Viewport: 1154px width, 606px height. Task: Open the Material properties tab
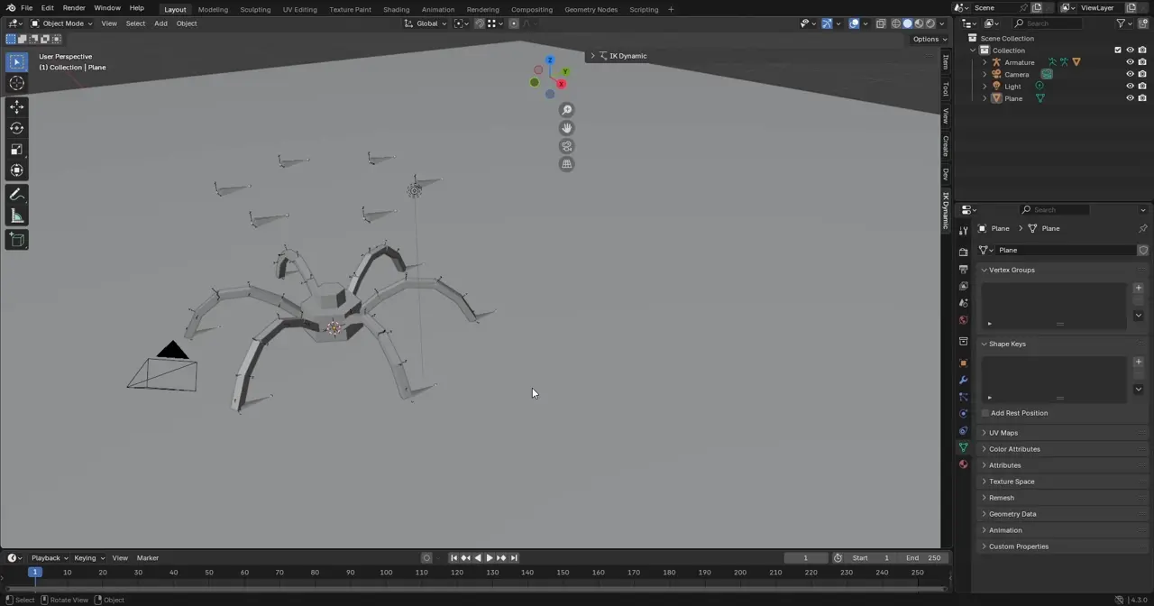point(963,464)
